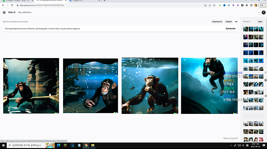Open My collection page

pos(25,12)
